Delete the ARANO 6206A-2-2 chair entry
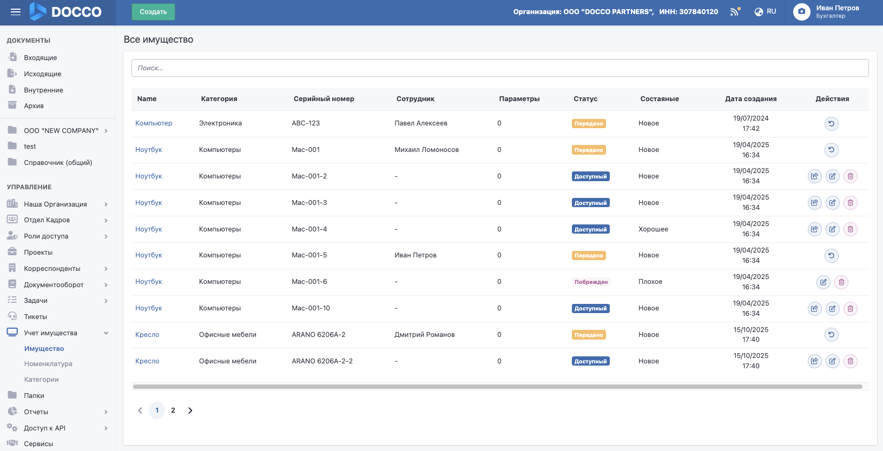Screen dimensions: 883x451 [x=850, y=361]
